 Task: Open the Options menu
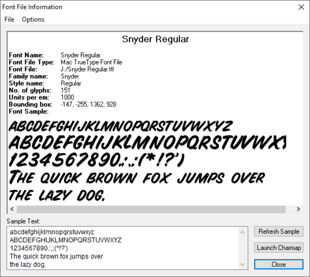click(33, 19)
